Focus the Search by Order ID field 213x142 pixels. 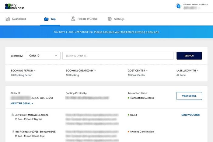118,56
